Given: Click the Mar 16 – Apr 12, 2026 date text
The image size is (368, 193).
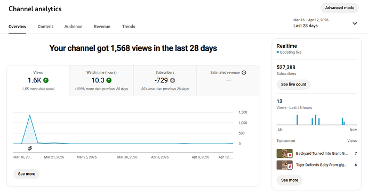Looking at the screenshot, I should coord(311,20).
